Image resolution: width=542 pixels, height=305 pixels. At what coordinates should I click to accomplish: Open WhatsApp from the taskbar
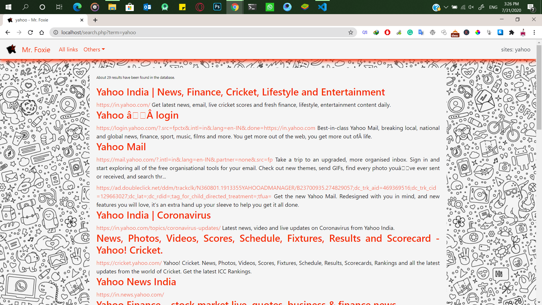click(270, 7)
